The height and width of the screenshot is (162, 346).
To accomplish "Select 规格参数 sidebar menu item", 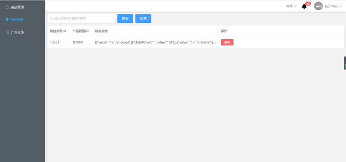I will coord(22,19).
